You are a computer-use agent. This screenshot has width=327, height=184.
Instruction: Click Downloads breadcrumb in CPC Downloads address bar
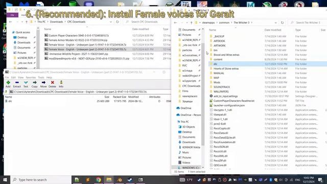click(56, 21)
